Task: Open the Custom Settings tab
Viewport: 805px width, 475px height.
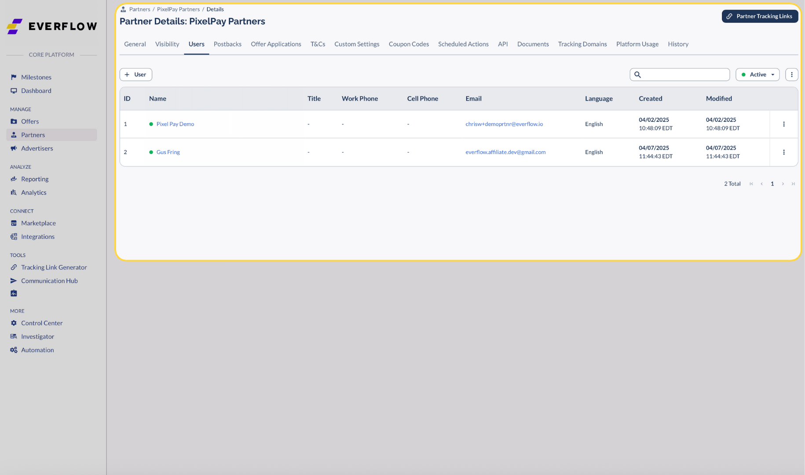Action: pos(357,44)
